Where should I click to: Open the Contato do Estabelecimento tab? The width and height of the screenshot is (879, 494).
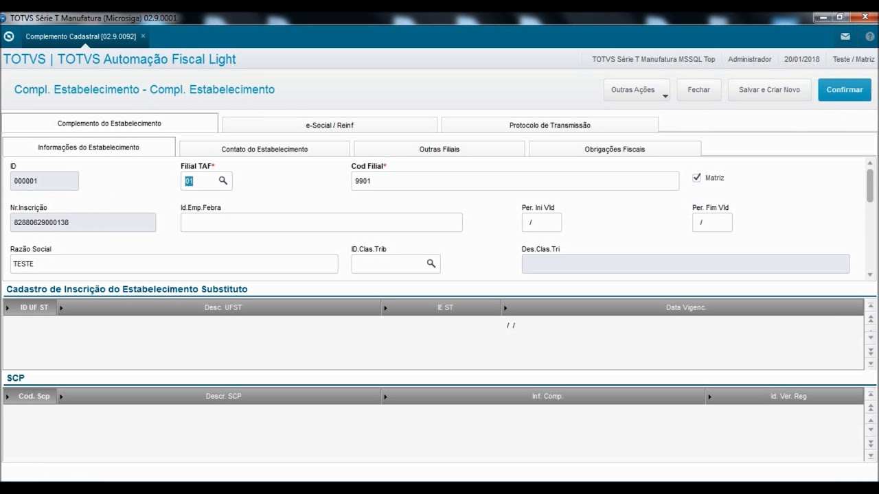[264, 149]
